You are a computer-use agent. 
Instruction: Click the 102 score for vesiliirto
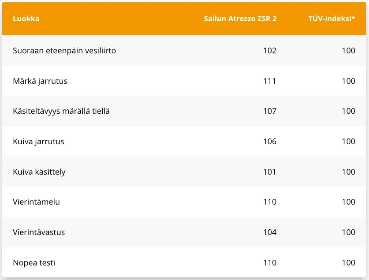270,51
